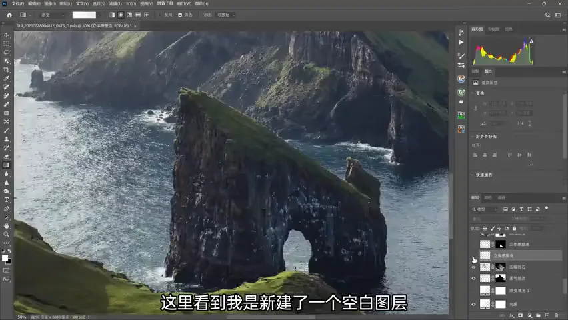Click the Layers panel scrollbar
The height and width of the screenshot is (320, 568).
click(x=565, y=286)
